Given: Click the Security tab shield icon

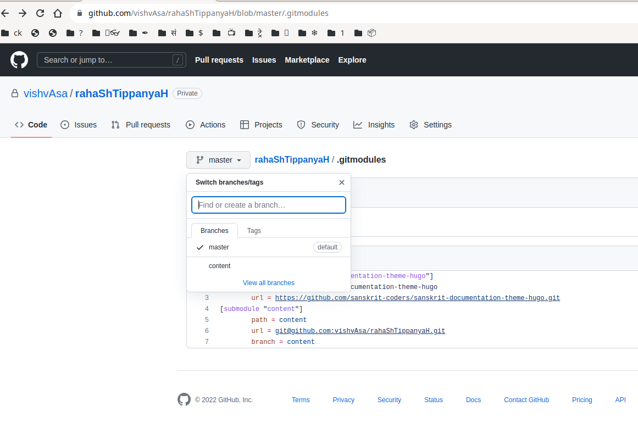Looking at the screenshot, I should 301,125.
